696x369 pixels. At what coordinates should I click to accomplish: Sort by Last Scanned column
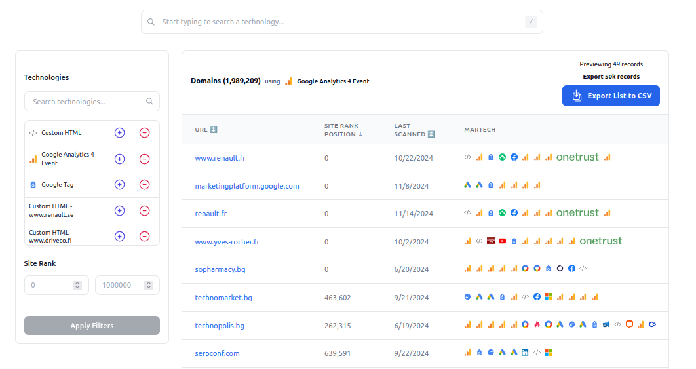[x=414, y=130]
